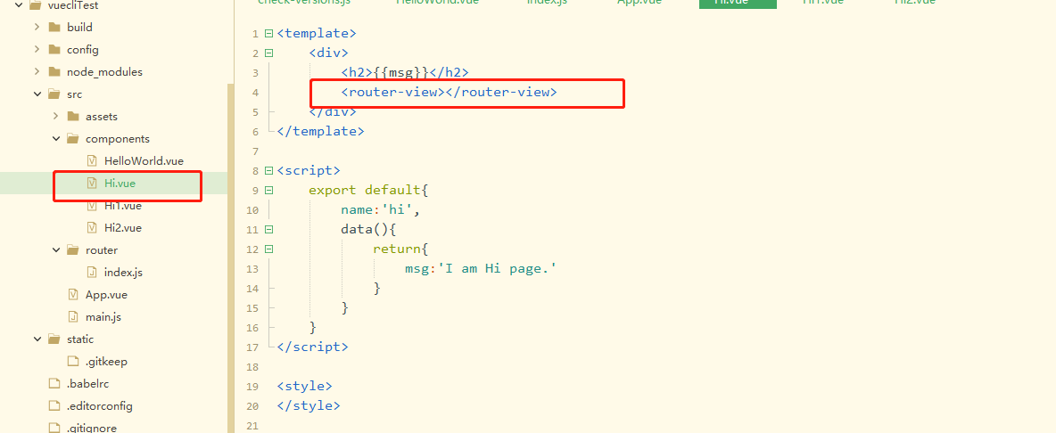Click the msg:'I am Hi page.' string

[x=498, y=268]
